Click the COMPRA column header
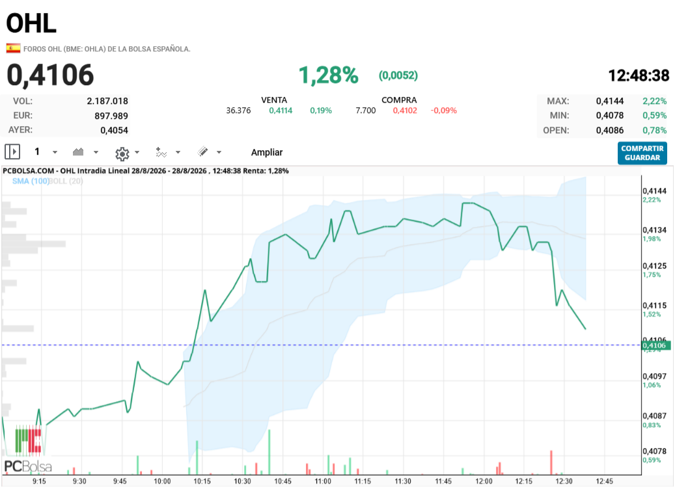The width and height of the screenshot is (675, 487). pyautogui.click(x=399, y=100)
